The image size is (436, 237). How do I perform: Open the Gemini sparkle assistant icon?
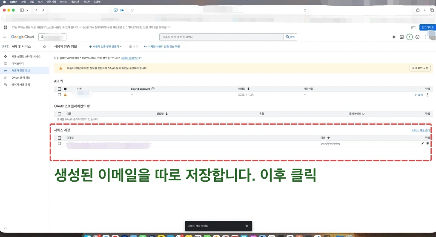coord(394,37)
